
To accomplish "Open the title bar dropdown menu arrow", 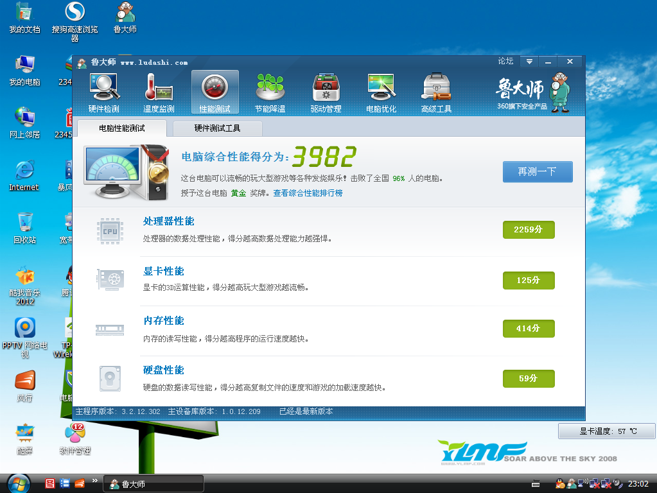I will pos(530,62).
